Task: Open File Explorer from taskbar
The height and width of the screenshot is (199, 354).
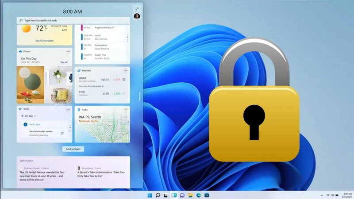Action: click(190, 195)
